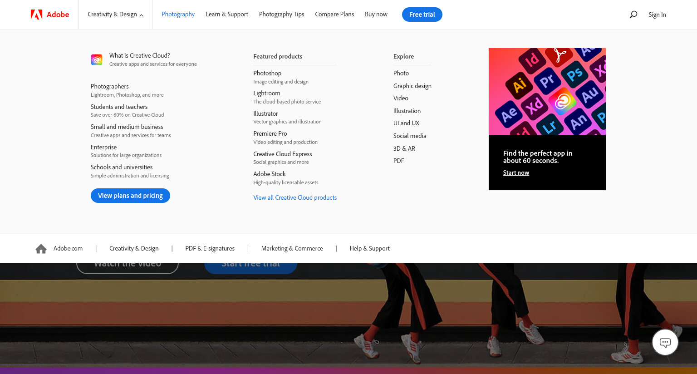Click the Explore heading
Screen dimensions: 697x374
[403, 56]
